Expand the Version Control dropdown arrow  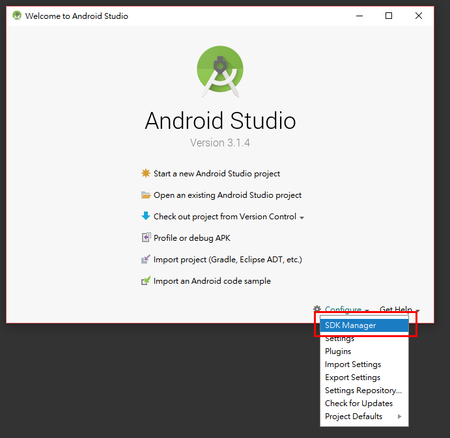pyautogui.click(x=302, y=218)
